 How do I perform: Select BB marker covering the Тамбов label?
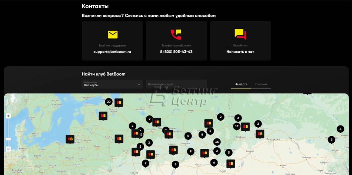pos(150,155)
